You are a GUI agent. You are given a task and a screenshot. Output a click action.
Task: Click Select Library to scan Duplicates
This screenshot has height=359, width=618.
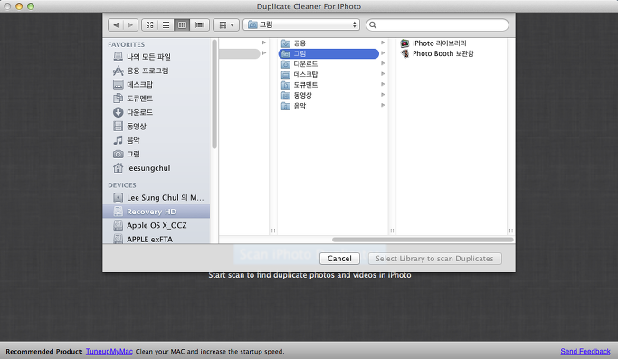434,259
